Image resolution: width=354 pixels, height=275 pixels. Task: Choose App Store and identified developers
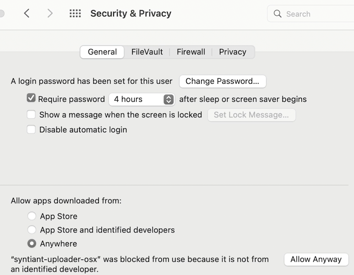pos(32,230)
